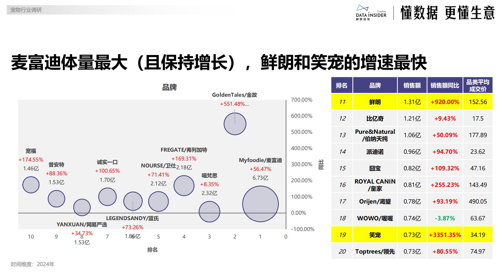Click the FREGATE/弗列加特 bubble
Image resolution: width=499 pixels, height=280 pixels.
(184, 186)
